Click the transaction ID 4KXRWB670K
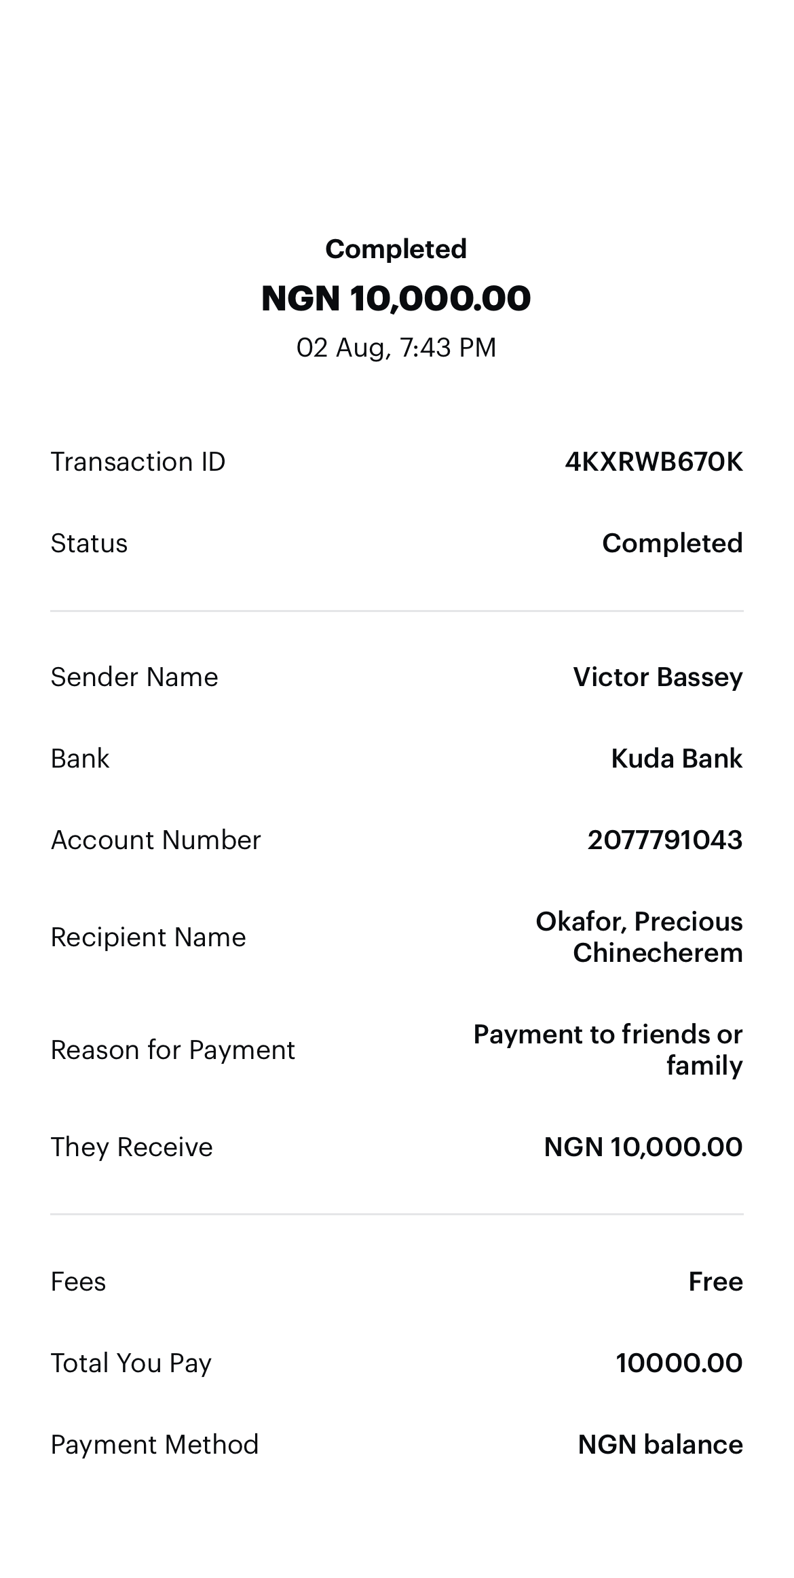Screen dimensions: 794x1578 (654, 462)
